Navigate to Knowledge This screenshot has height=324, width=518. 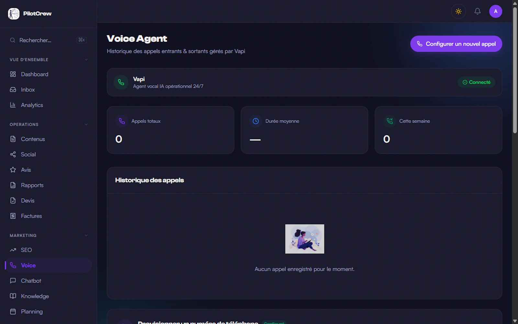point(49,296)
